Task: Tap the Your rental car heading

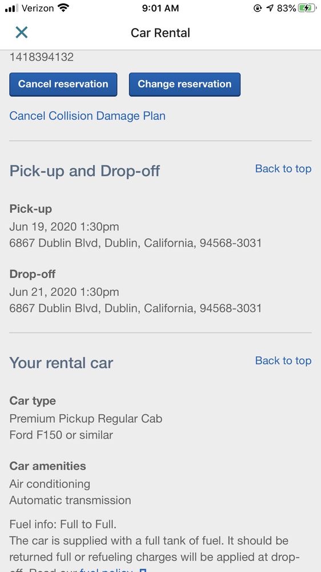Action: [x=61, y=363]
